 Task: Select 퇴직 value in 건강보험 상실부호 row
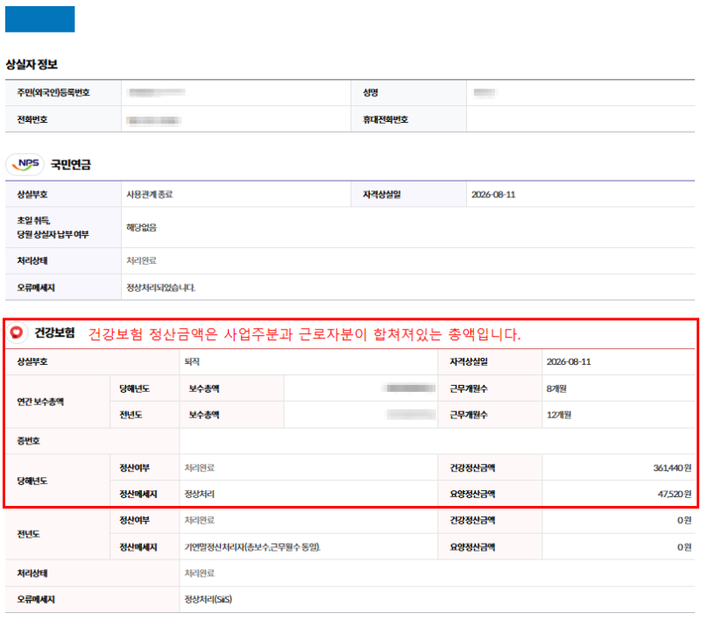192,361
